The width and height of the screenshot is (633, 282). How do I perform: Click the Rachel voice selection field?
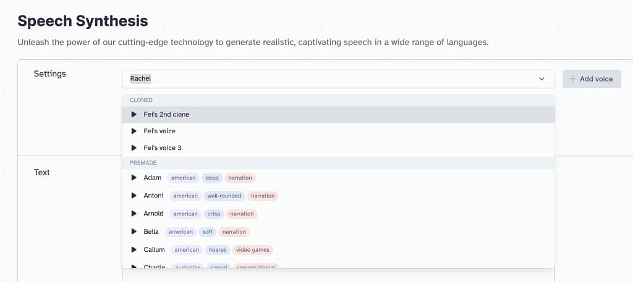coord(328,79)
